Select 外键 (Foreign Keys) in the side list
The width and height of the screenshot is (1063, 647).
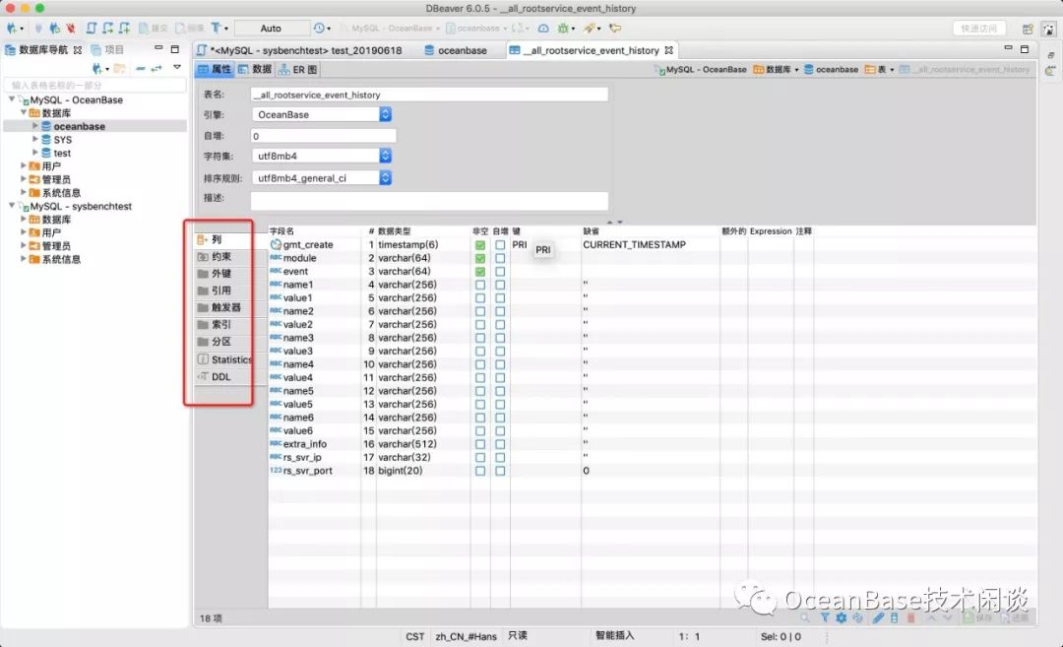[222, 274]
